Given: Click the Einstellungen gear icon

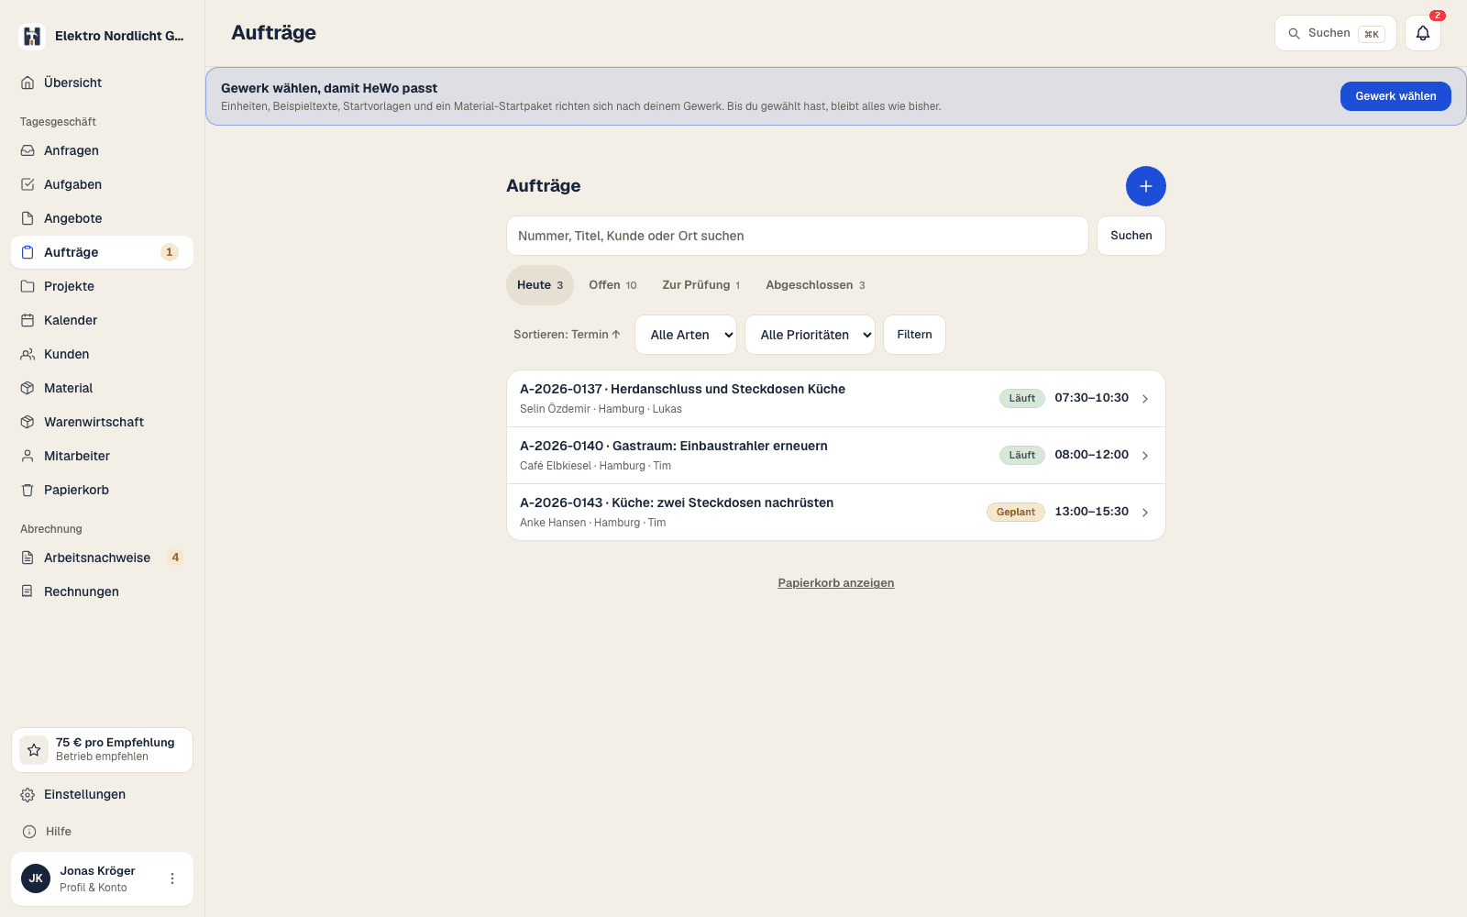Looking at the screenshot, I should [28, 795].
